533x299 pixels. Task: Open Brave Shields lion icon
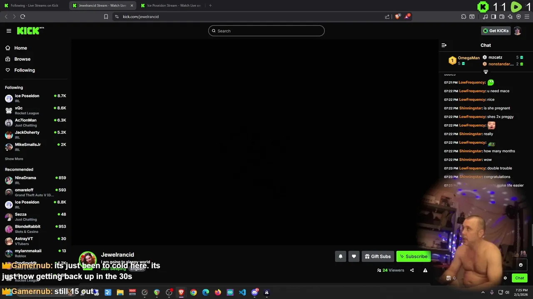(398, 17)
